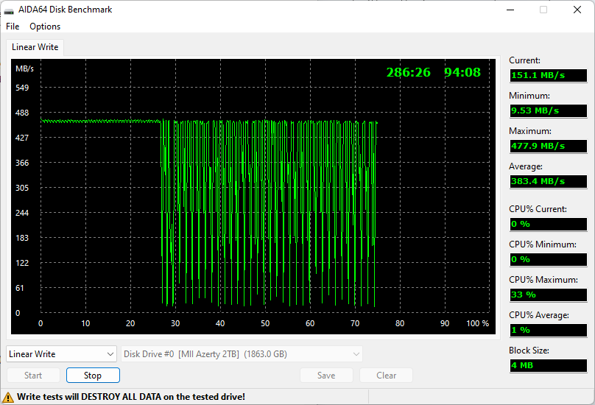Select the Linear Write tab
This screenshot has height=405, width=595.
pos(35,47)
